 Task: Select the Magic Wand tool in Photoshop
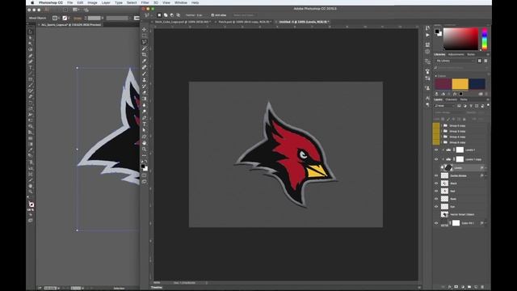coord(145,48)
